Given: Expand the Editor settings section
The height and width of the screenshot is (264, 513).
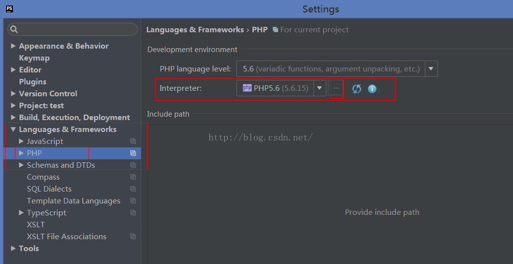Looking at the screenshot, I should click(x=13, y=70).
